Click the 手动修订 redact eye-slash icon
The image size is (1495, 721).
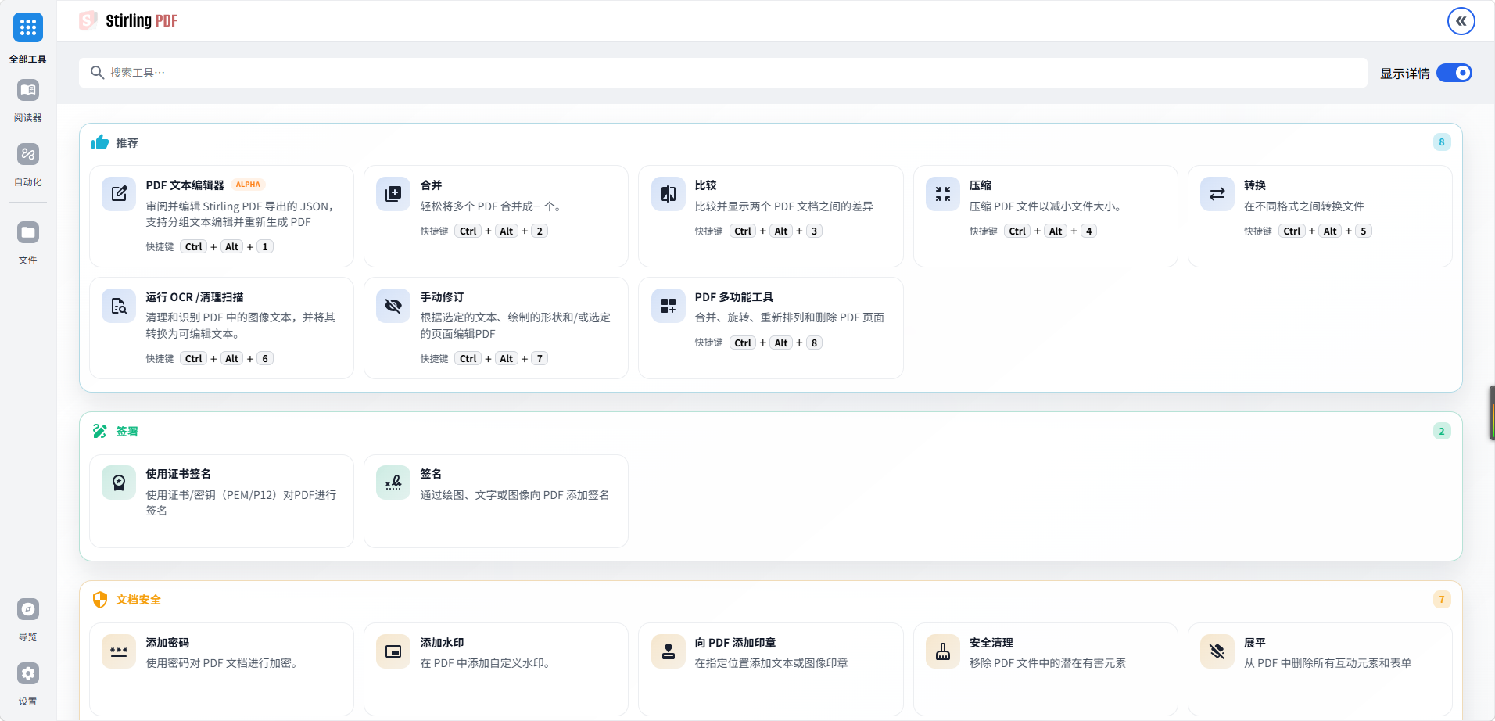pos(393,306)
